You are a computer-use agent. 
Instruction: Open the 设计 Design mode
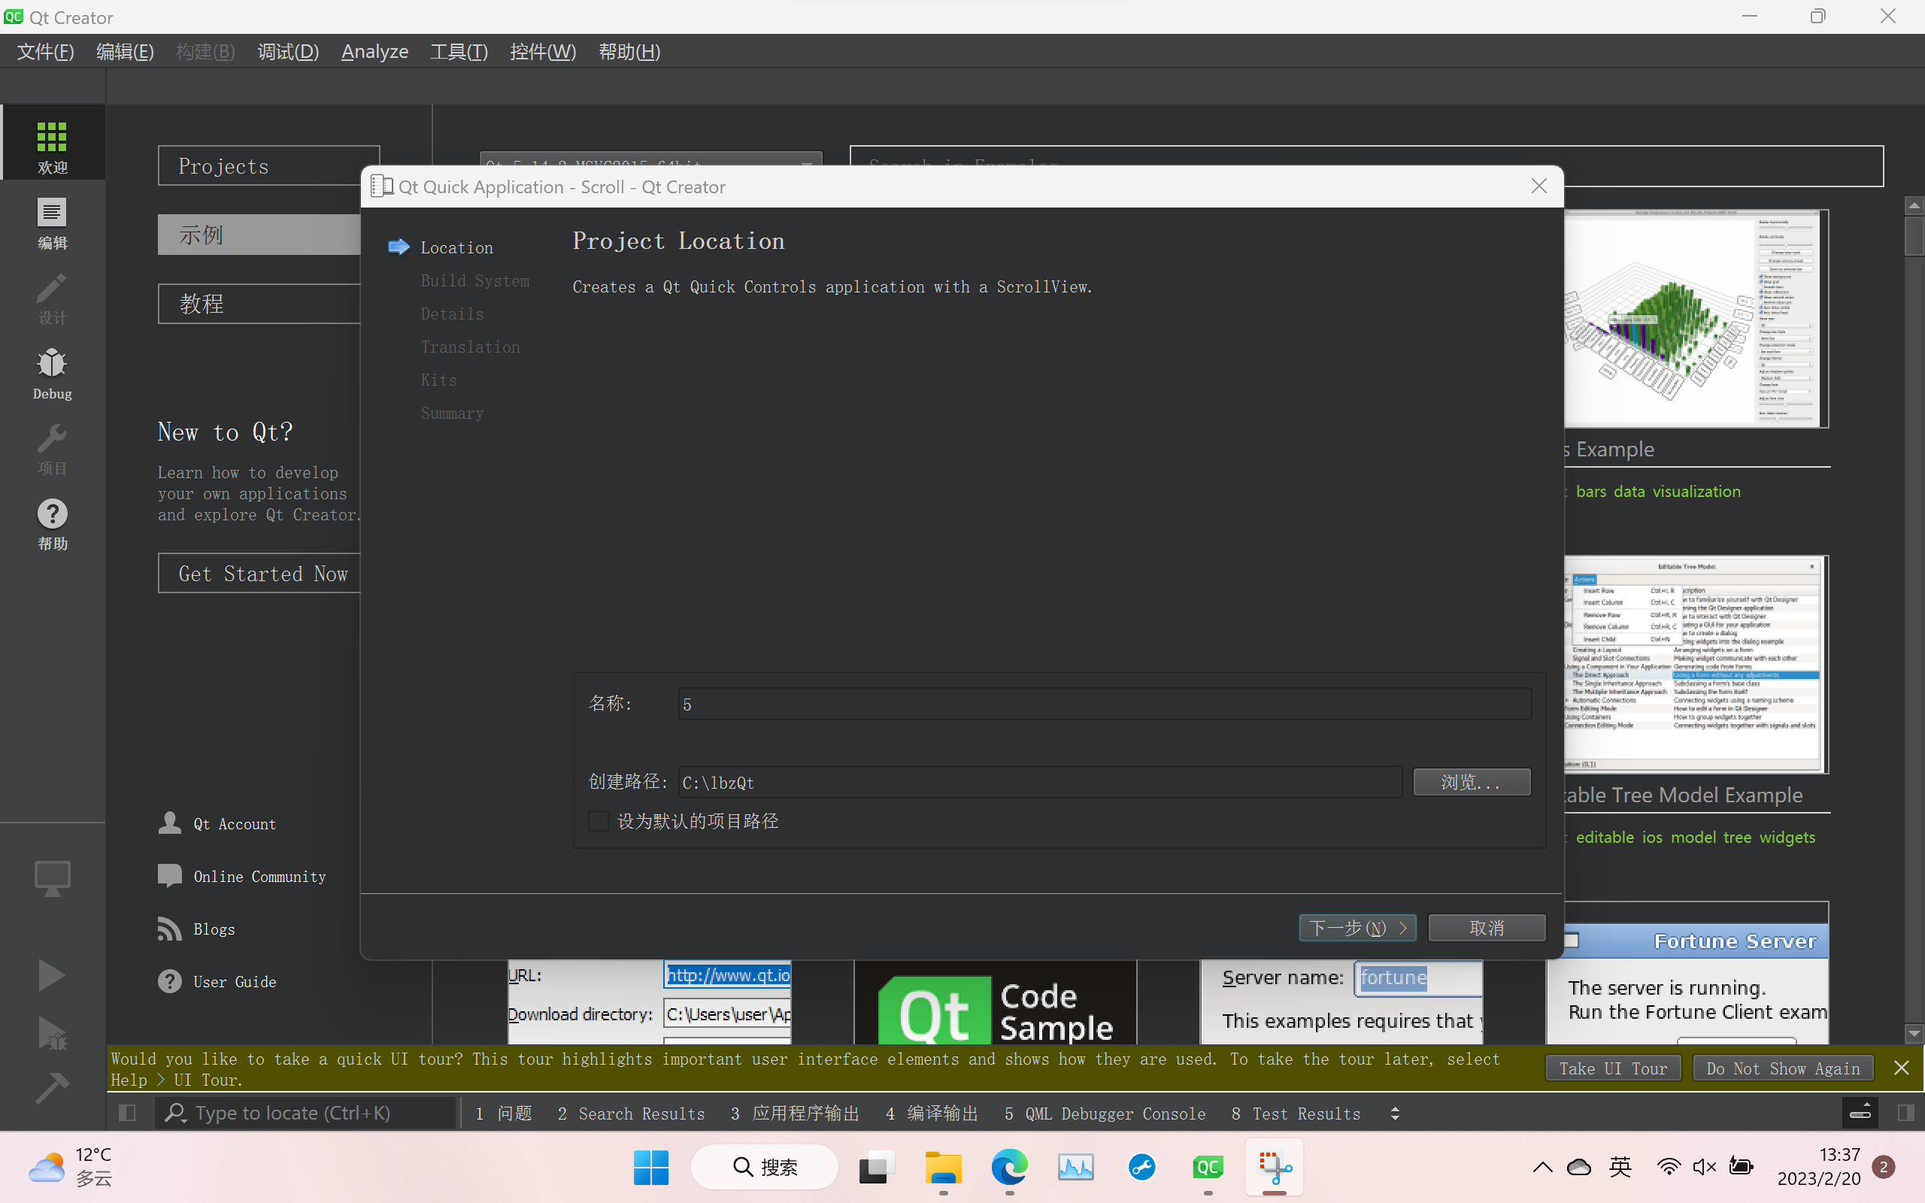point(51,298)
